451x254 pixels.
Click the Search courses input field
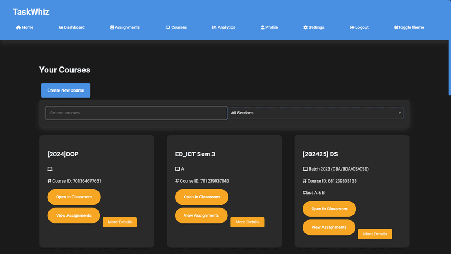[x=136, y=113]
